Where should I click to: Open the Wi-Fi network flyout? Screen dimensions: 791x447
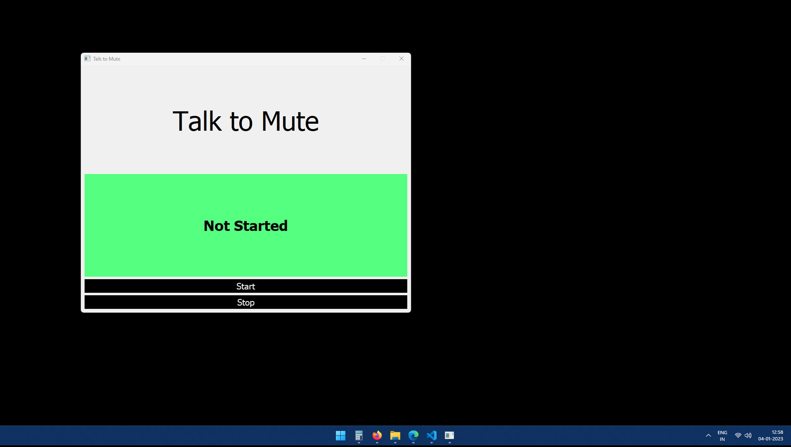738,435
